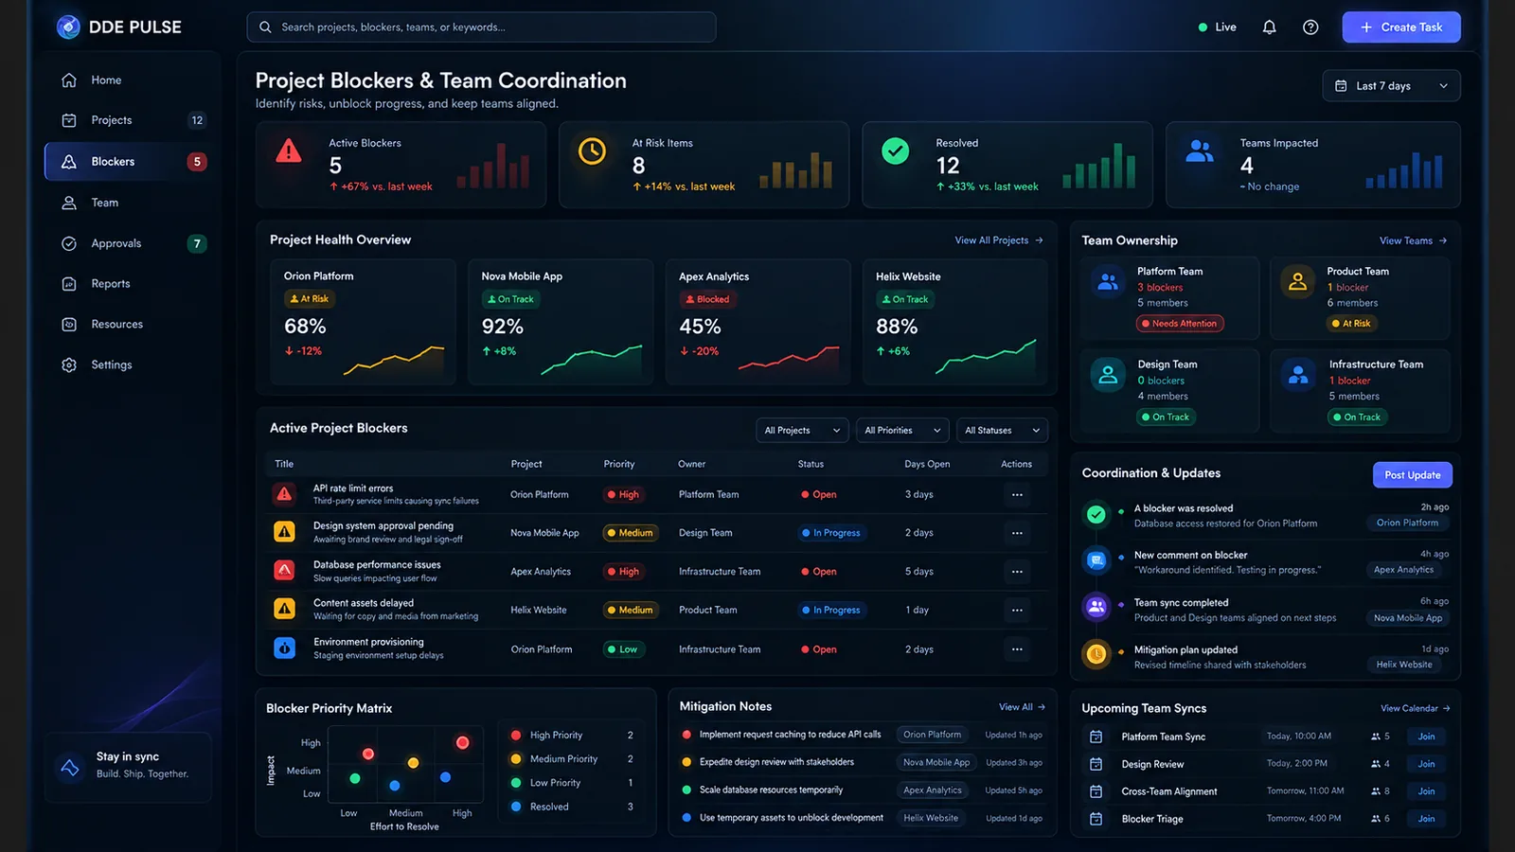The height and width of the screenshot is (852, 1515).
Task: Click the DDE Pulse logo icon
Action: coord(68,27)
